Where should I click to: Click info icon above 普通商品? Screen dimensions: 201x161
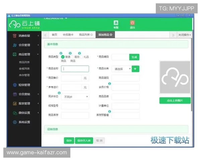(x=61, y=53)
